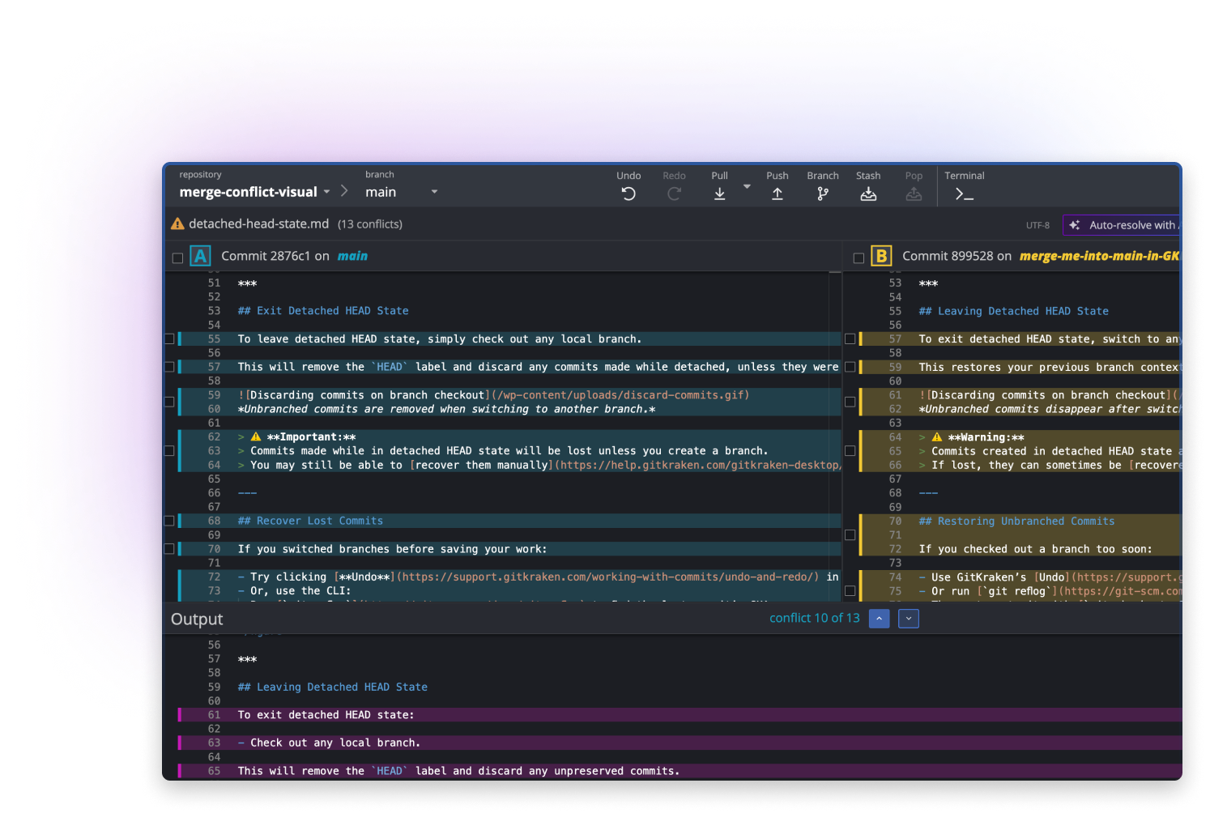Click the warning icon beside detached-head-state.md

177,223
